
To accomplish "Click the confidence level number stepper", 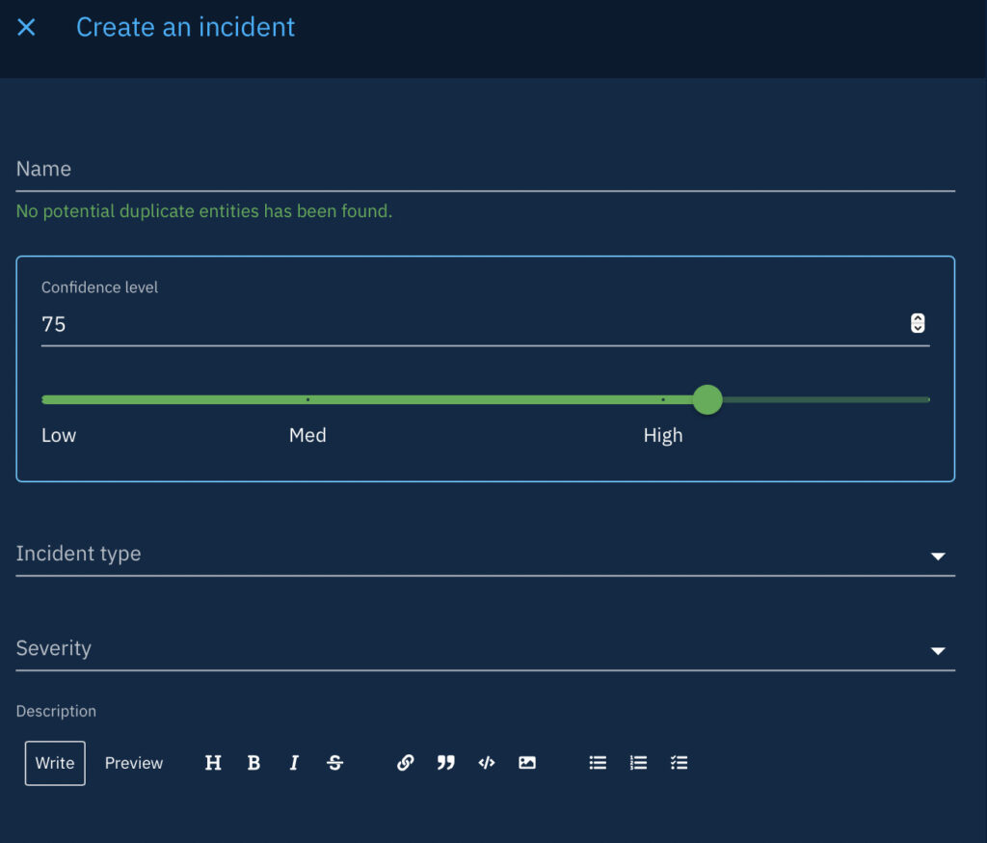I will (x=918, y=324).
